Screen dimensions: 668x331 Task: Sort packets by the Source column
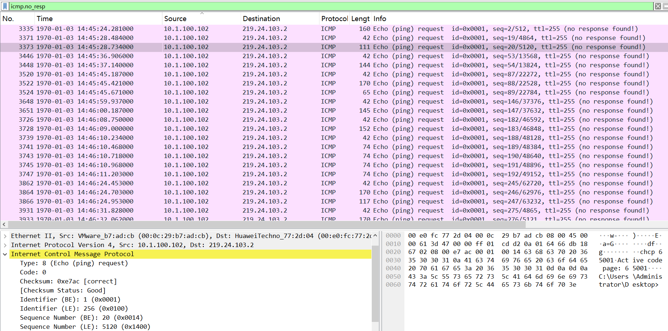(175, 19)
